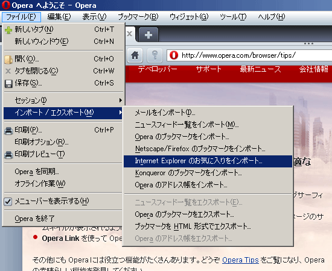The width and height of the screenshot is (332, 271).
Task: Select Internet Explorer のお気に入りをインポート...
Action: click(208, 161)
